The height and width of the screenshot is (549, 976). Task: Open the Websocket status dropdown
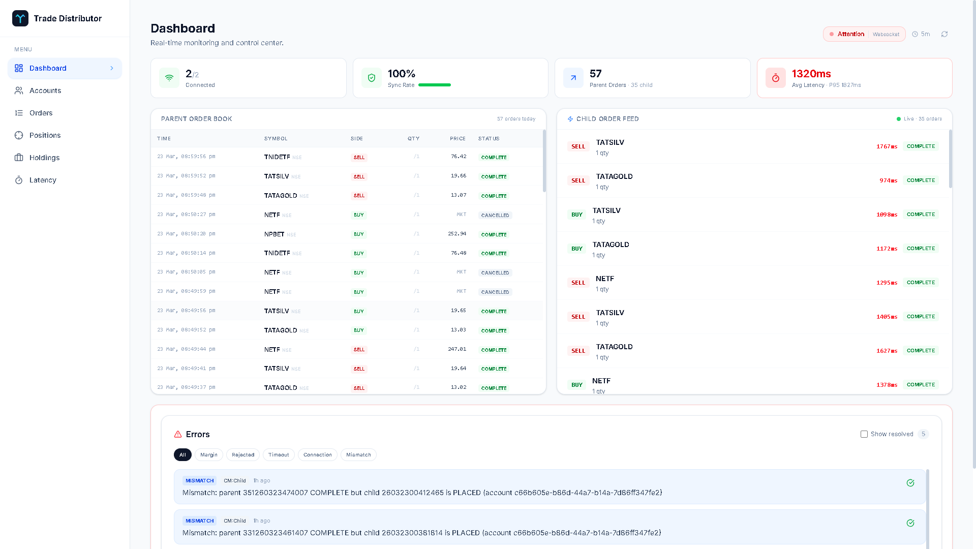pos(886,34)
